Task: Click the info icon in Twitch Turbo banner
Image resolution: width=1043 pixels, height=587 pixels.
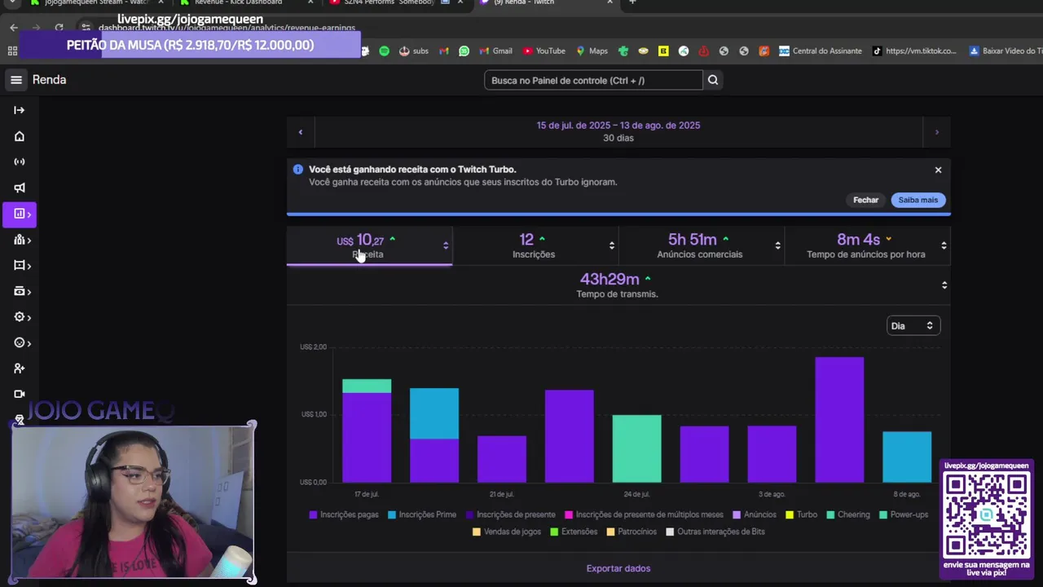Action: pos(298,170)
